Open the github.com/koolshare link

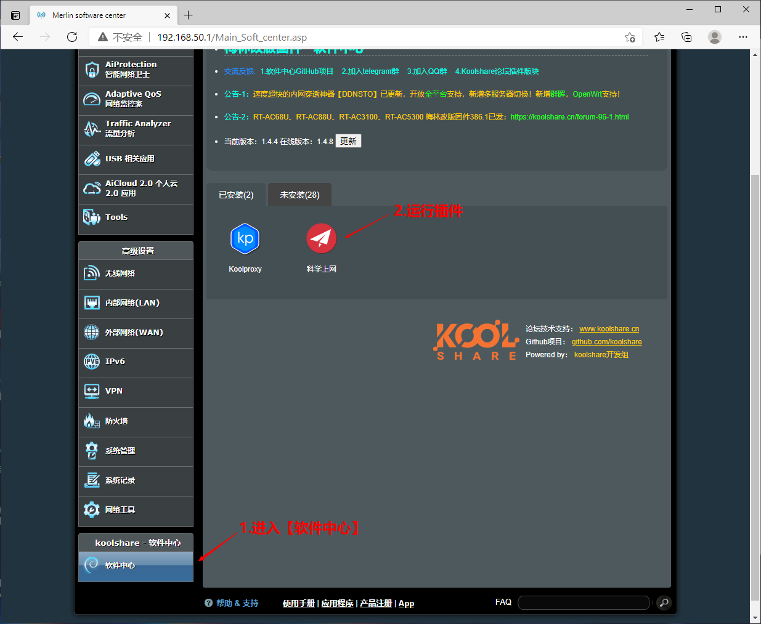coord(606,342)
